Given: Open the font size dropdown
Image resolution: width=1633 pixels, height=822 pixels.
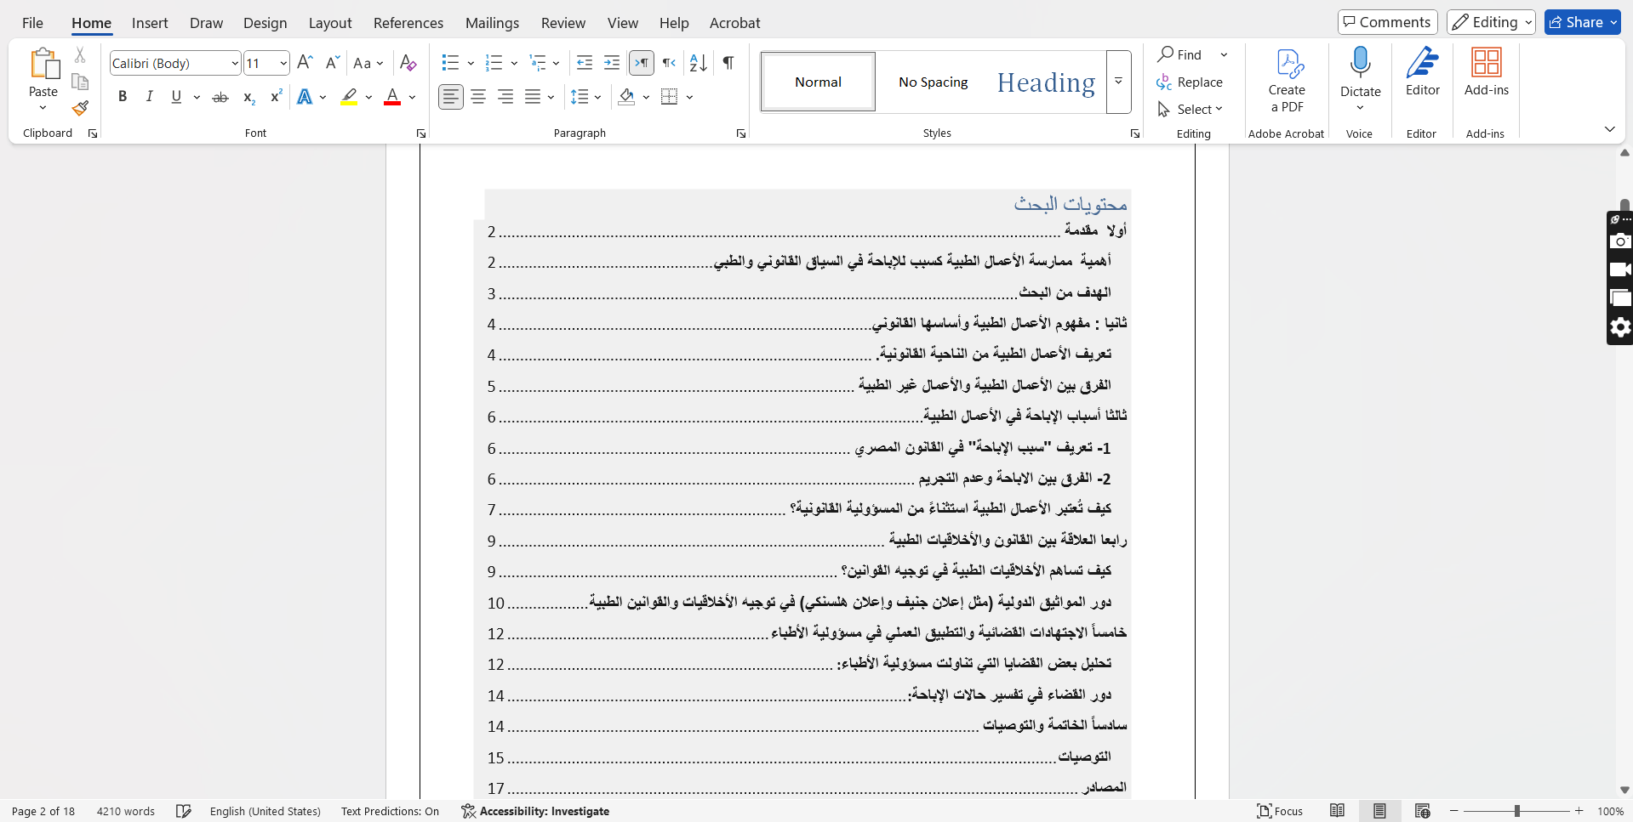Looking at the screenshot, I should click(x=283, y=63).
